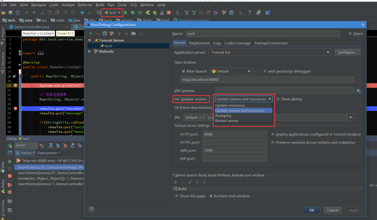Click the Configure... button
Image resolution: width=377 pixels, height=220 pixels.
[347, 52]
